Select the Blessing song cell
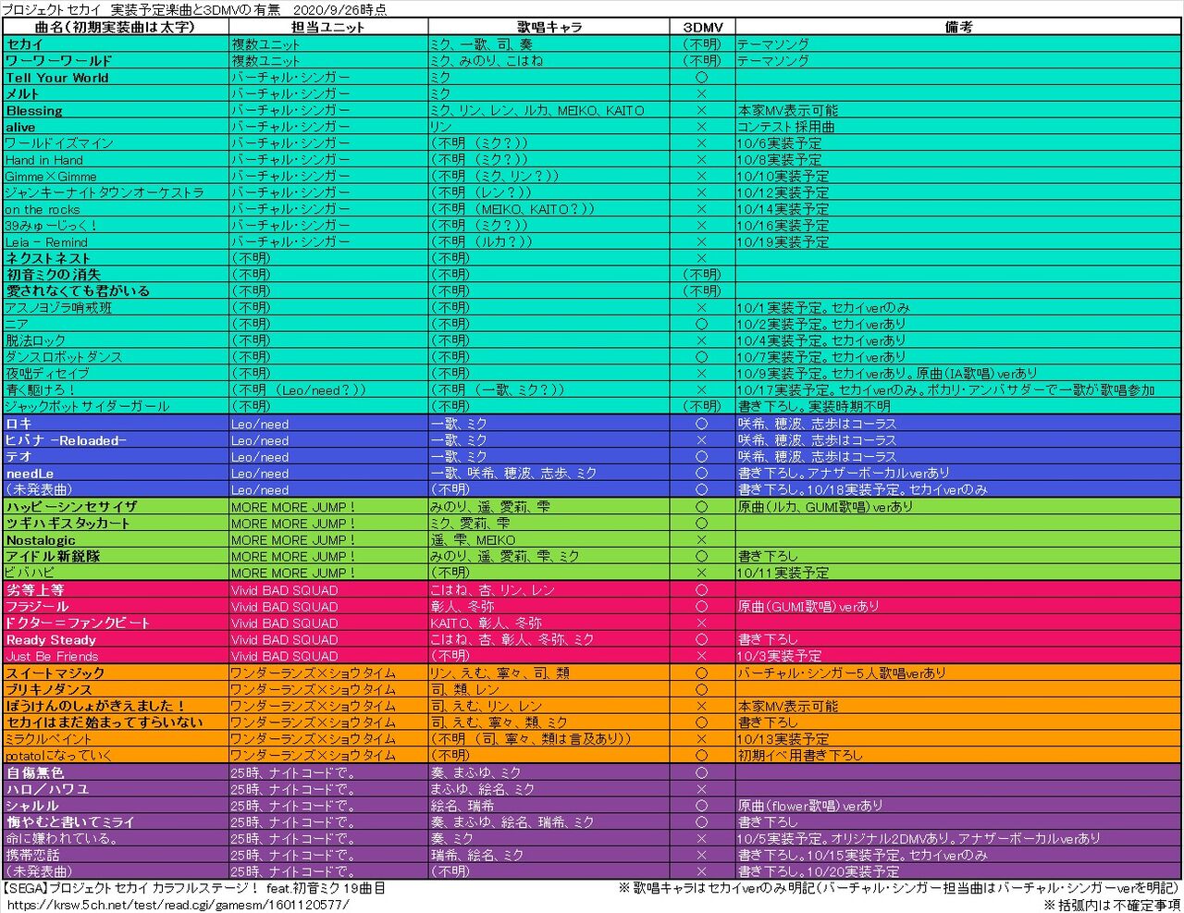 [x=116, y=110]
